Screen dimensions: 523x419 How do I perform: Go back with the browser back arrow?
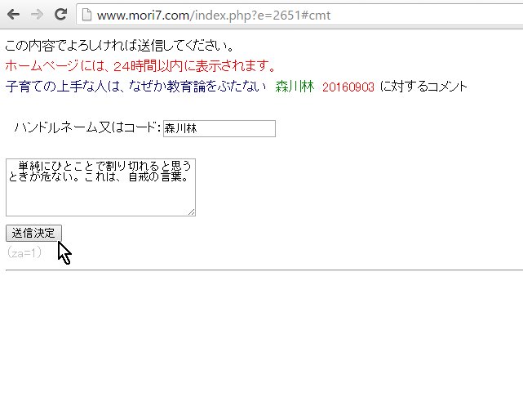click(13, 15)
